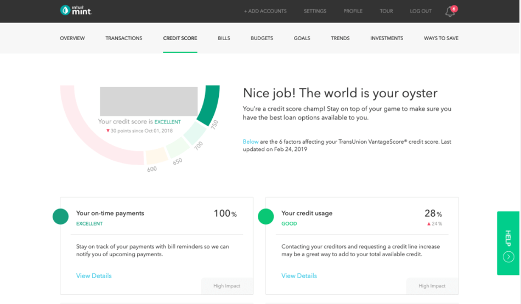The width and height of the screenshot is (521, 304).
Task: Select the Budgets tab
Action: tap(262, 38)
